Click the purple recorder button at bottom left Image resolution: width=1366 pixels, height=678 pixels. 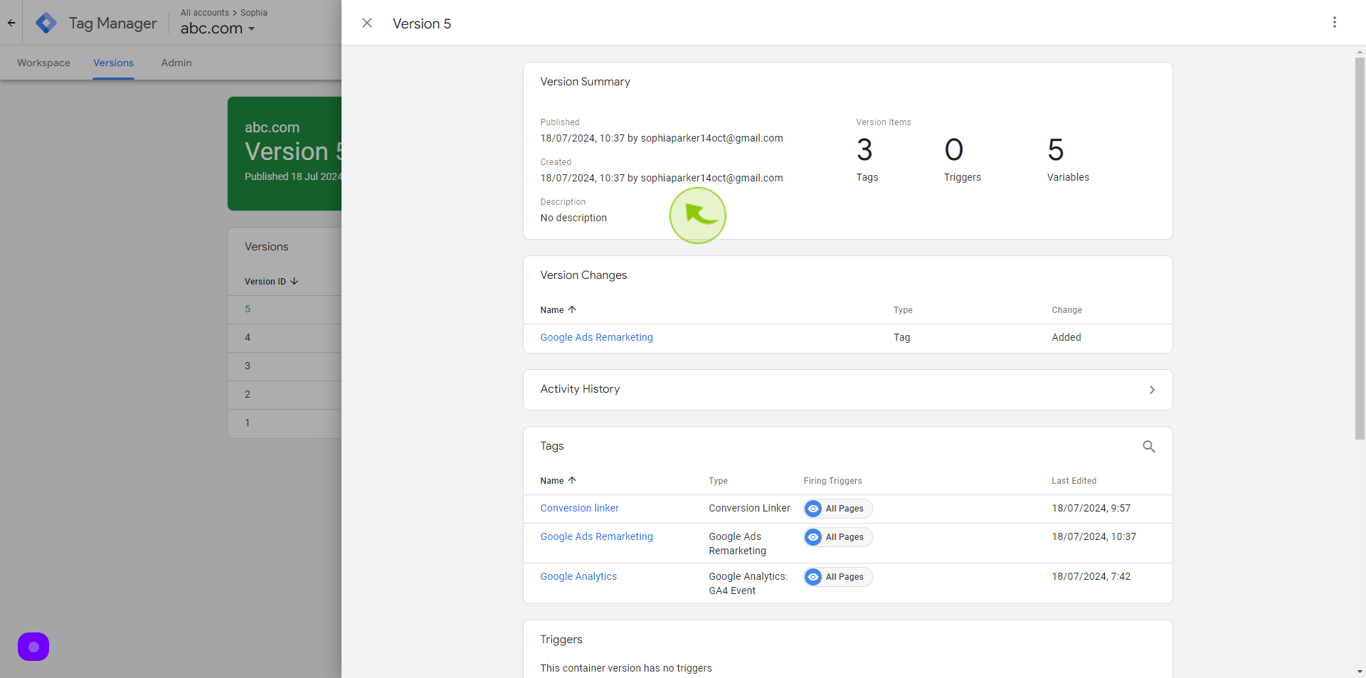(33, 647)
